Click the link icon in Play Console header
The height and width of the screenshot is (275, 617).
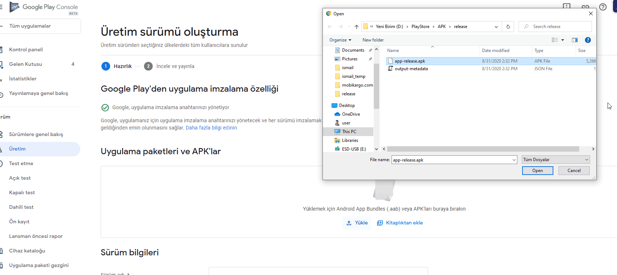click(585, 7)
